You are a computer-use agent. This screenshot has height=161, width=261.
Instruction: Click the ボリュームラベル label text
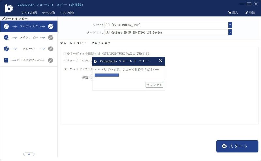tap(77, 60)
